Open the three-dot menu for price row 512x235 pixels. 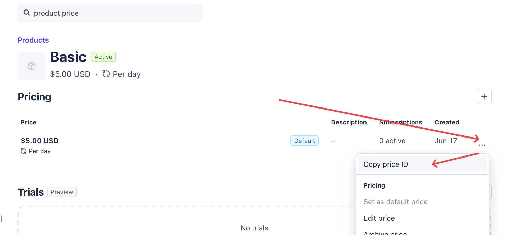(482, 145)
